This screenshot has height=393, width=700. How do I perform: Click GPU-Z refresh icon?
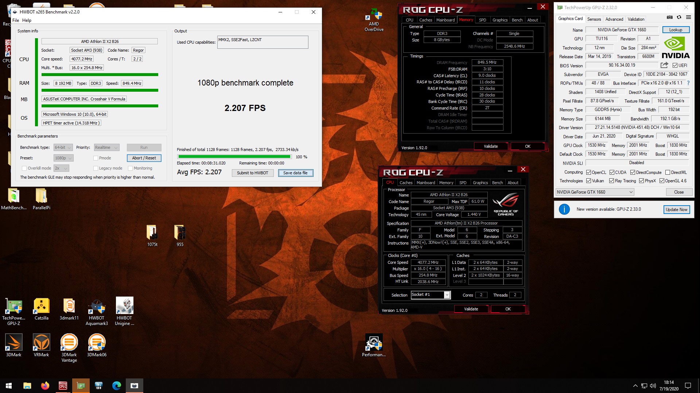coord(679,17)
